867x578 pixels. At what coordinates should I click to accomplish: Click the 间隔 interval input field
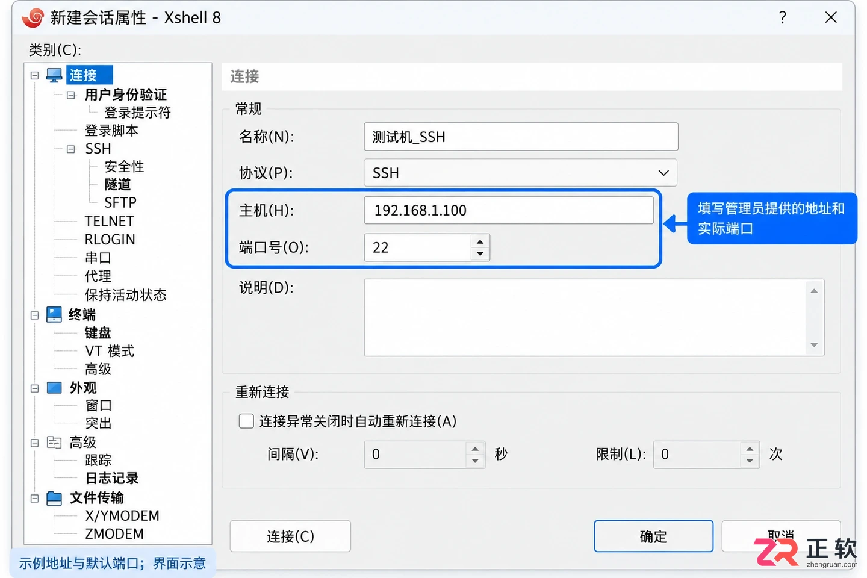pos(415,455)
